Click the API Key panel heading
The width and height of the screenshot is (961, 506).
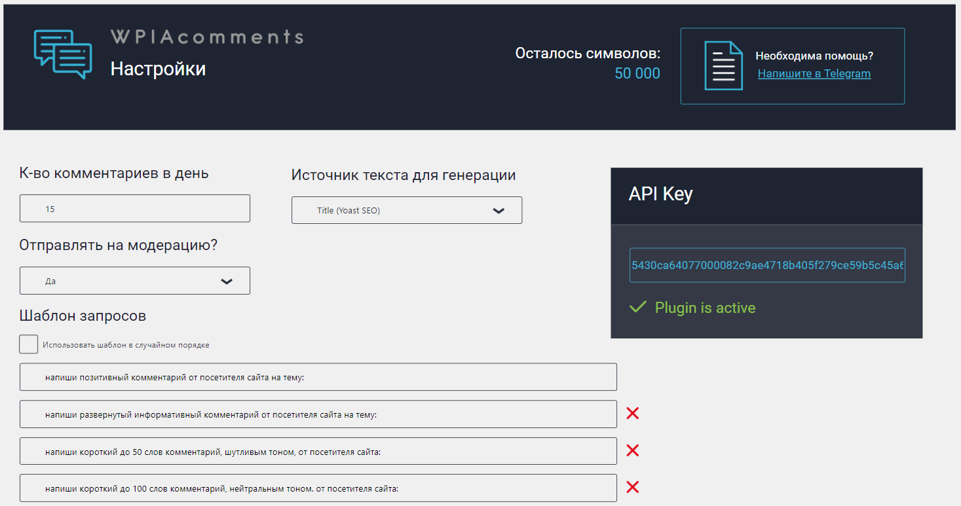point(660,194)
